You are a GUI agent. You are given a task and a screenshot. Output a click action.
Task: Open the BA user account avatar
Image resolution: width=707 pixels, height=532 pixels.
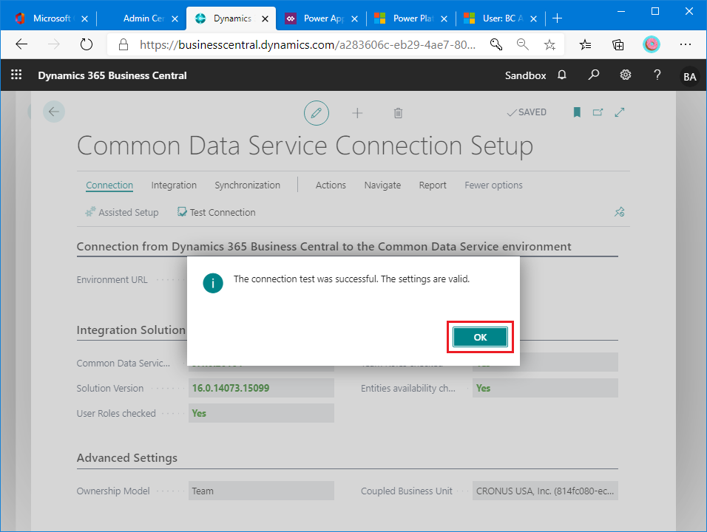click(x=689, y=77)
